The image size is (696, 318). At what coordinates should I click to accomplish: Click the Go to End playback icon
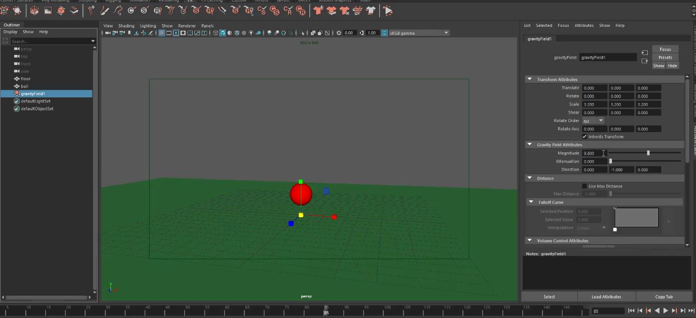(692, 311)
